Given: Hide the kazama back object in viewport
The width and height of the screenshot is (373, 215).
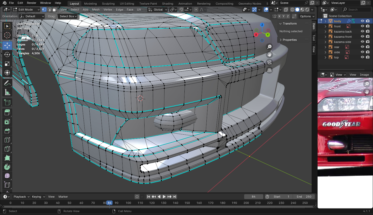Looking at the screenshot, I should coord(362,32).
